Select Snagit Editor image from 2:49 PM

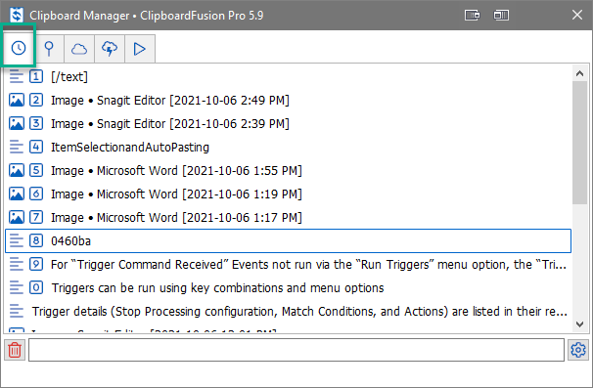click(x=288, y=100)
